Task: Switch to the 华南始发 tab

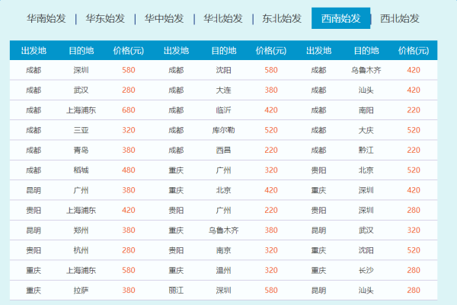Action: (x=46, y=18)
